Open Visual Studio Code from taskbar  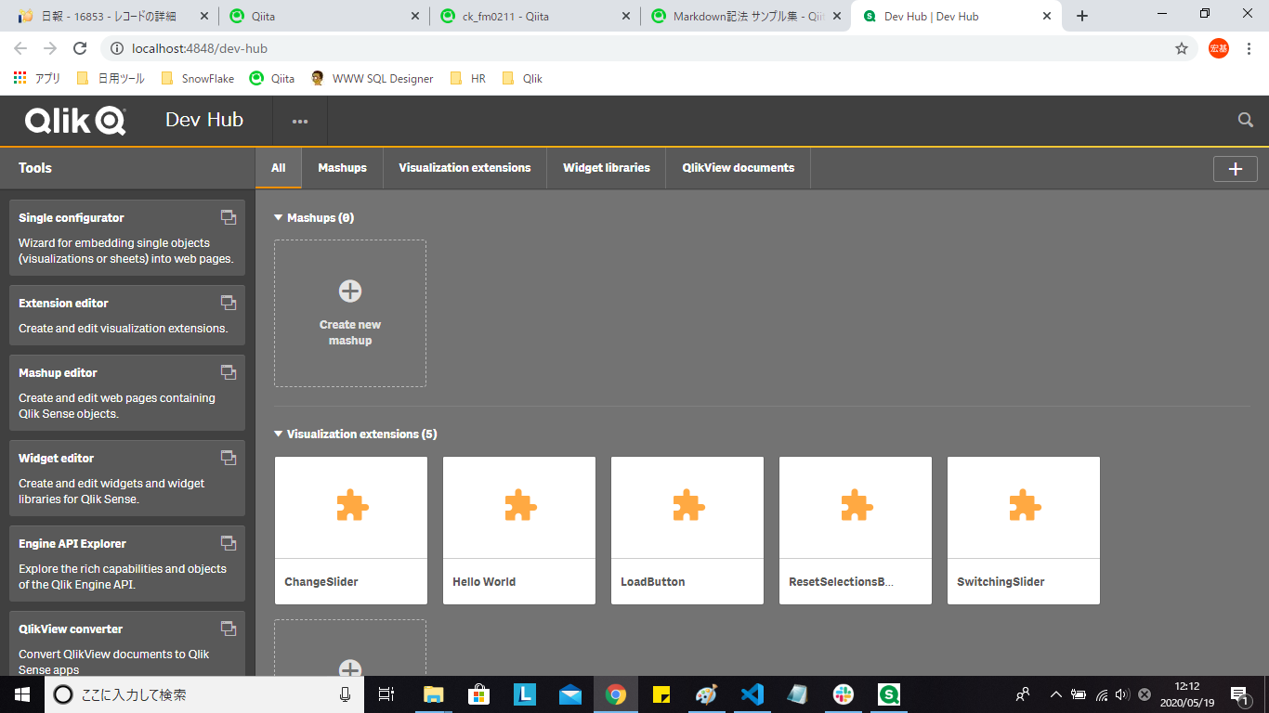[752, 694]
